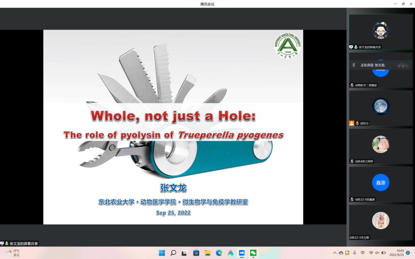This screenshot has width=415, height=259.
Task: Open File Explorer folder icon
Action: click(x=207, y=253)
